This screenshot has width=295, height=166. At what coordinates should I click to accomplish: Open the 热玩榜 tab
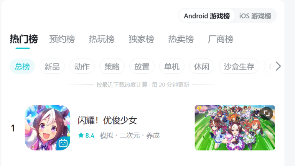pyautogui.click(x=102, y=39)
